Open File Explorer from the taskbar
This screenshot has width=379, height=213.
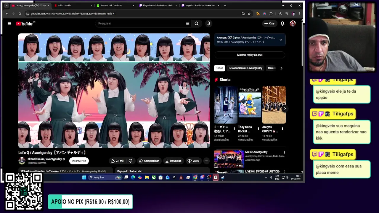[x=147, y=177]
